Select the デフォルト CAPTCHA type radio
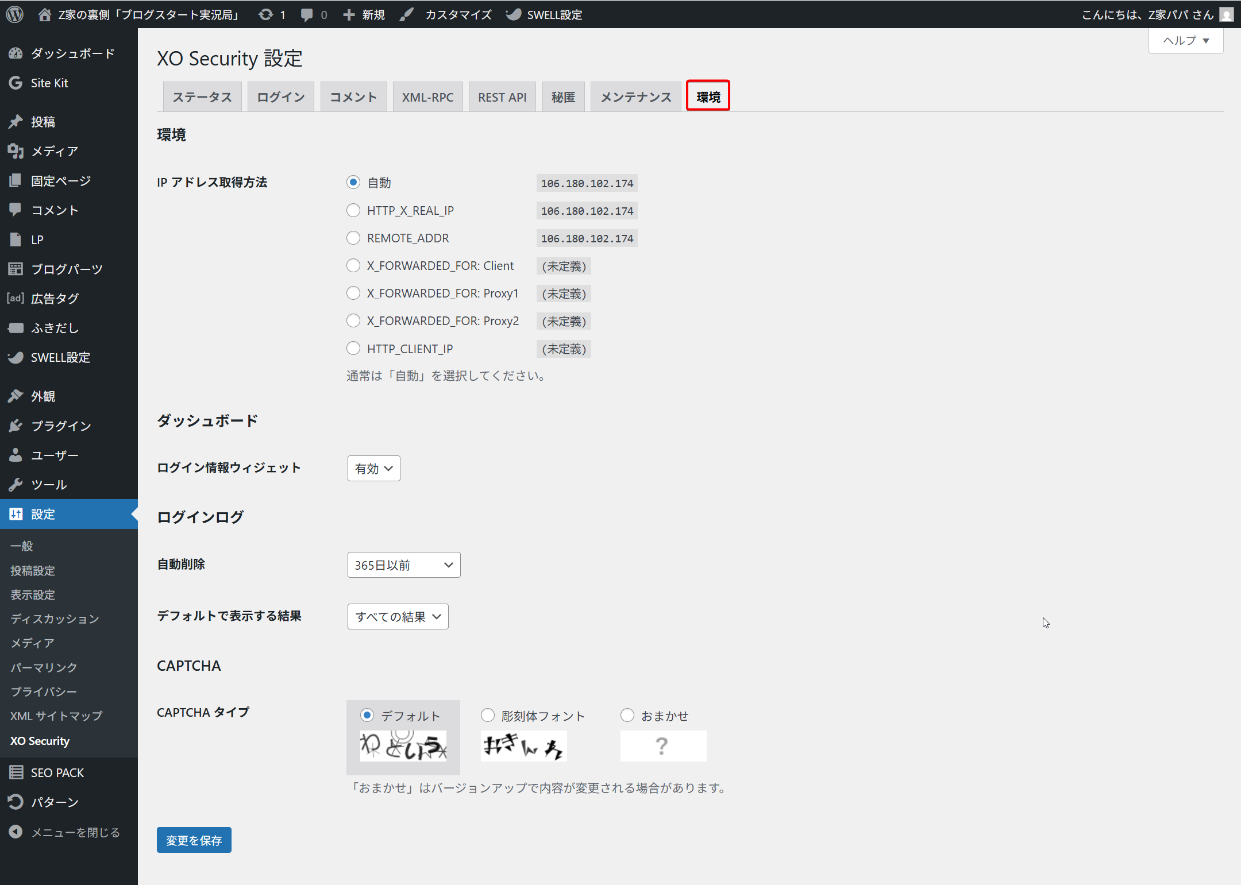Viewport: 1241px width, 885px height. [367, 715]
